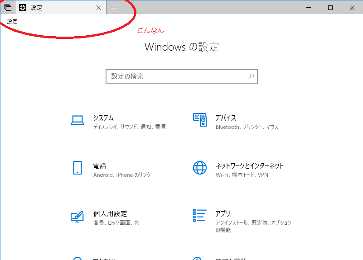Add a new tab with the plus button
Viewport: 363px width, 260px height.
coord(114,8)
